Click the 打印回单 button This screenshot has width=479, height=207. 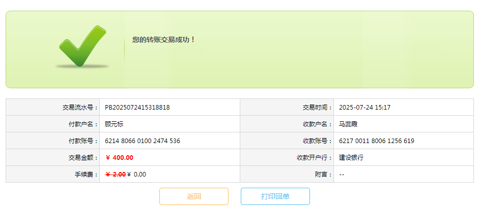[x=275, y=196]
